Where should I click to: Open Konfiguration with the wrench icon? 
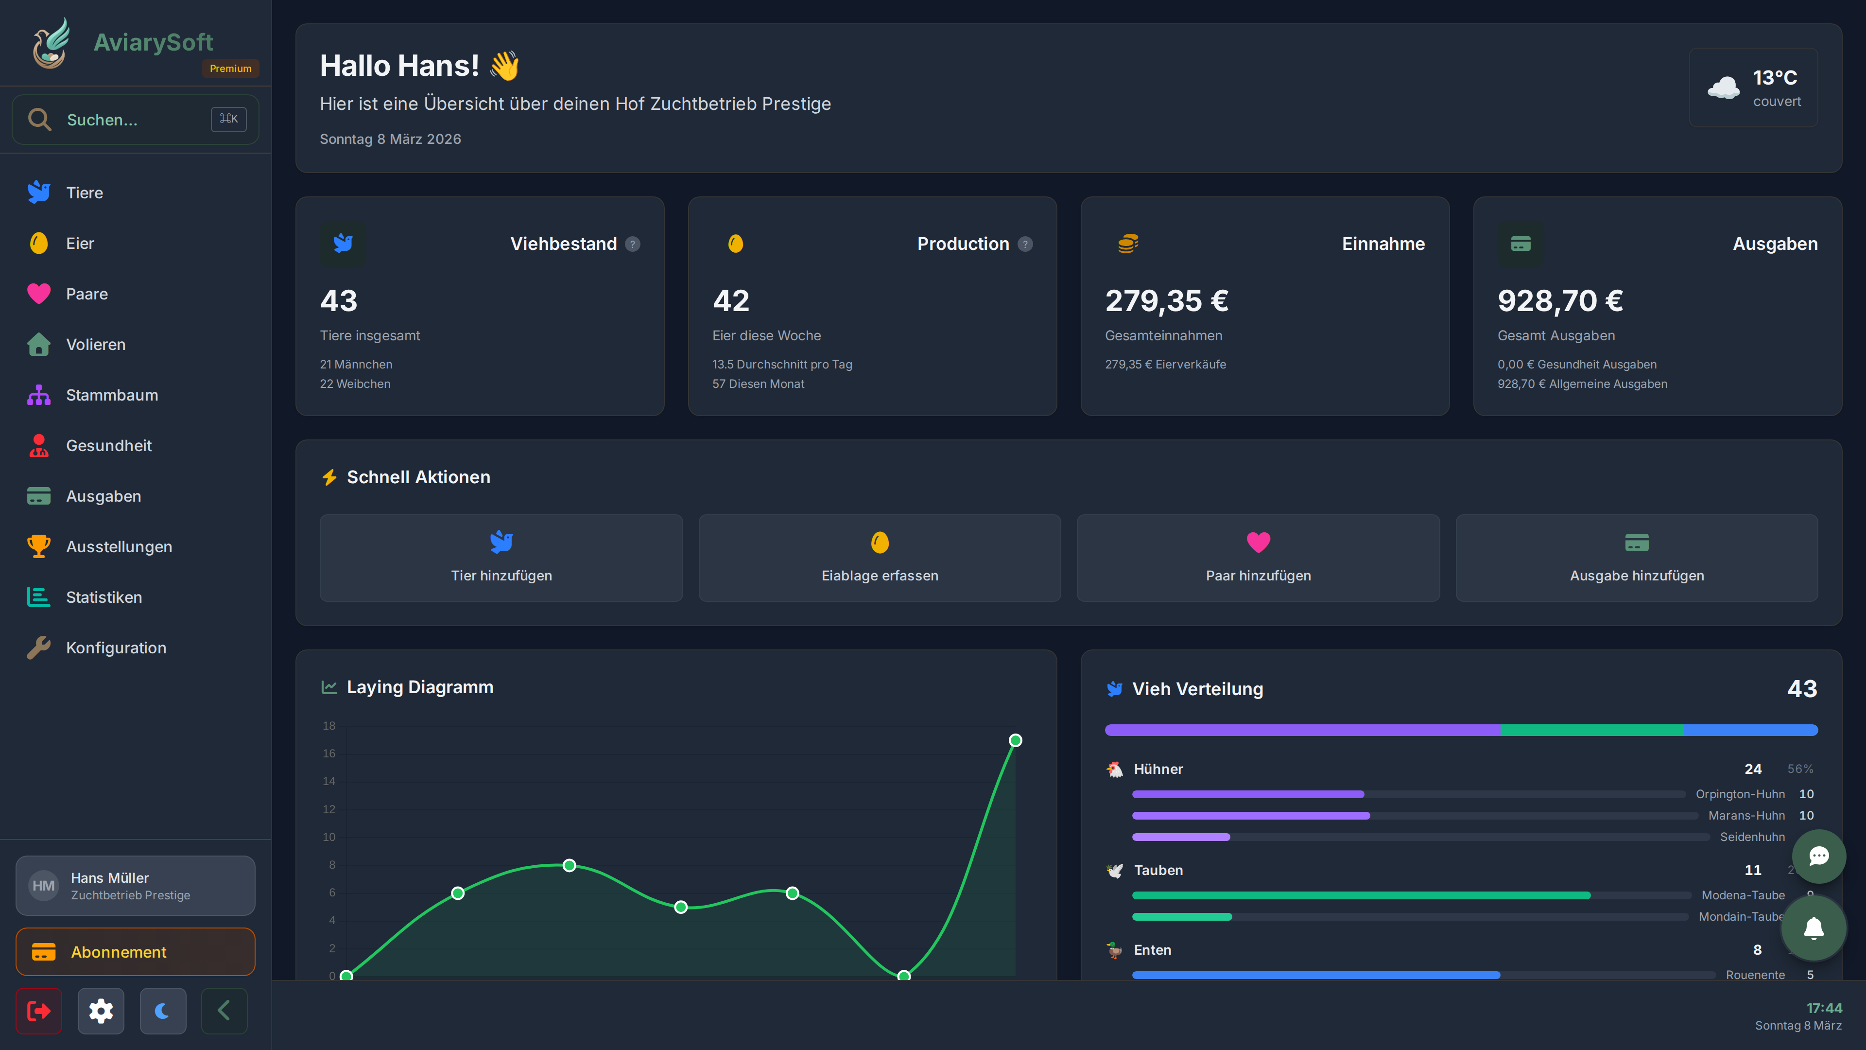(x=38, y=648)
